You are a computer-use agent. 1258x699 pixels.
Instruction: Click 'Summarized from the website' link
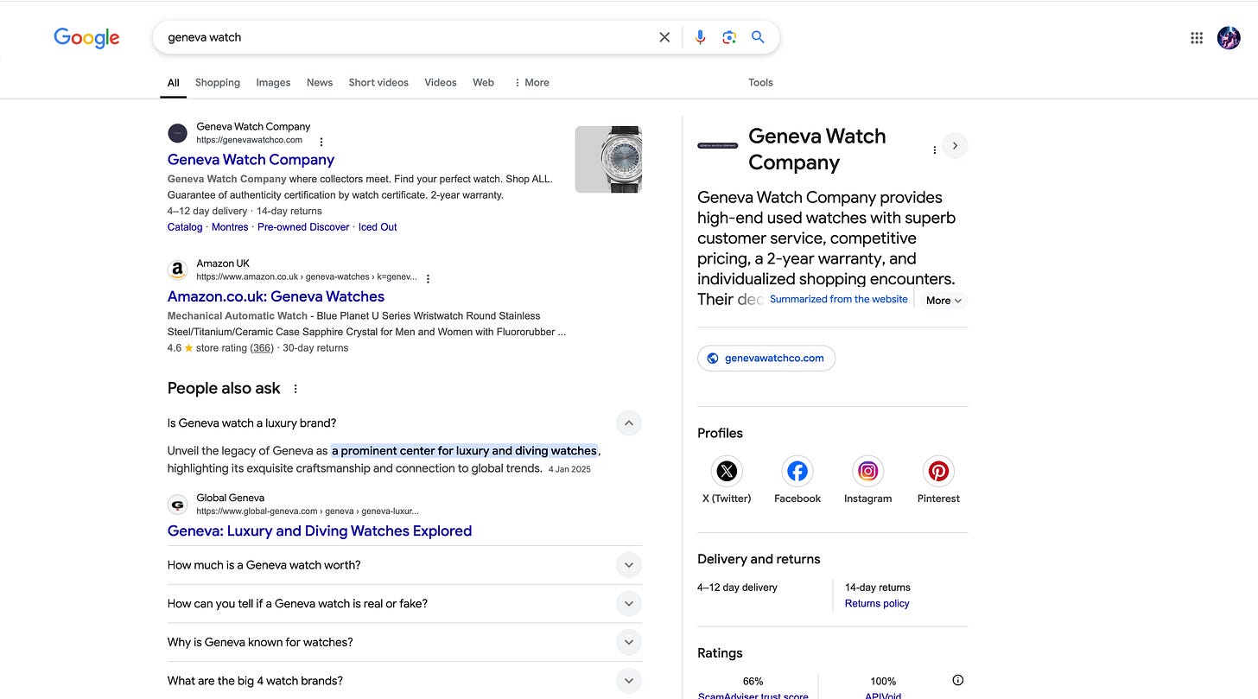pyautogui.click(x=839, y=299)
